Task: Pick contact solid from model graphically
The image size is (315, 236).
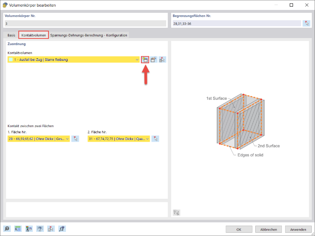Action: tap(162, 60)
